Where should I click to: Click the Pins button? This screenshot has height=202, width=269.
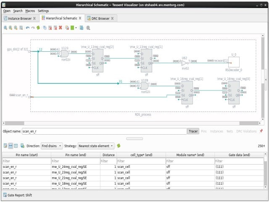tap(204, 131)
